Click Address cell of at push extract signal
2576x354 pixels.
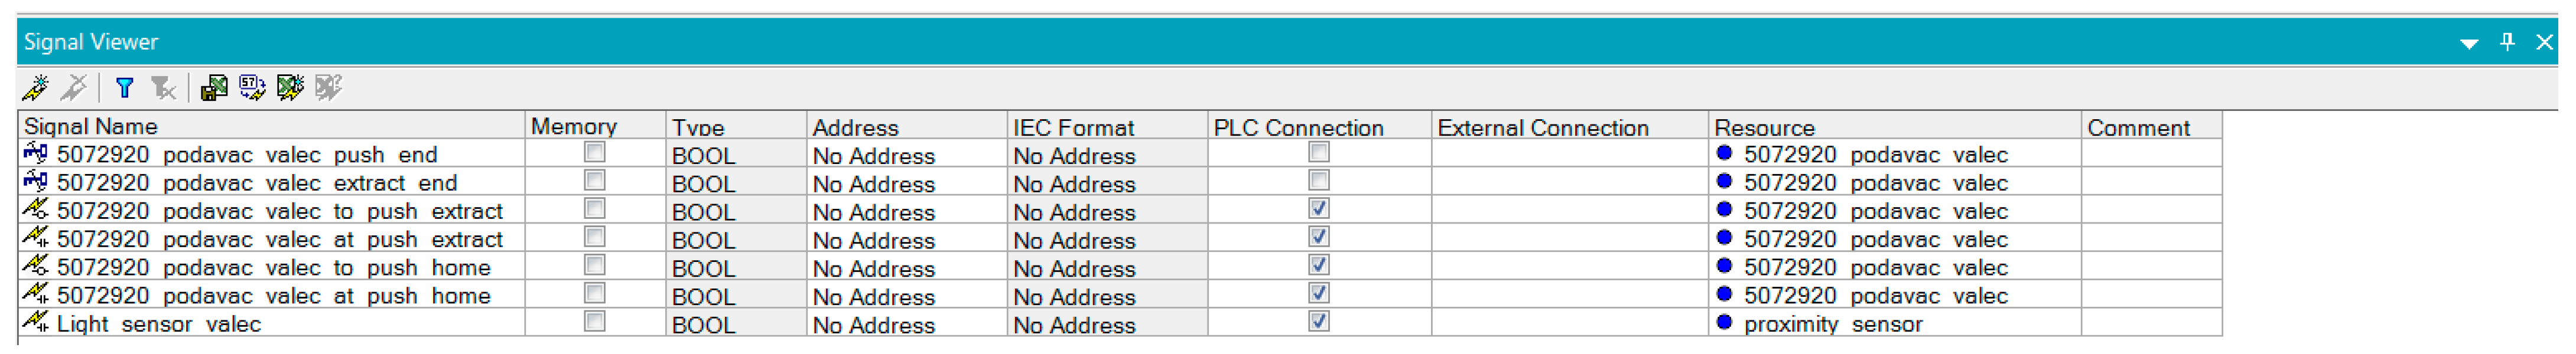[x=873, y=241]
